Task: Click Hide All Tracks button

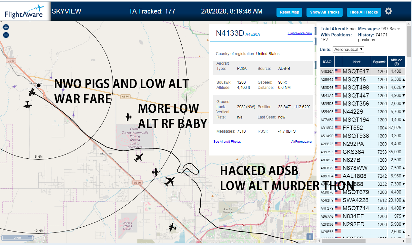Action: tap(364, 12)
